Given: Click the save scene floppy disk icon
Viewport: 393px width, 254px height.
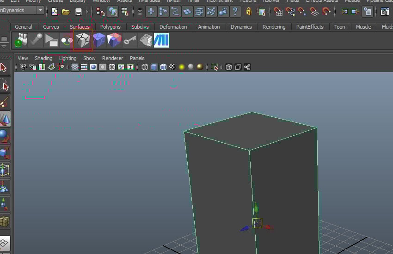Looking at the screenshot, I should 79,12.
